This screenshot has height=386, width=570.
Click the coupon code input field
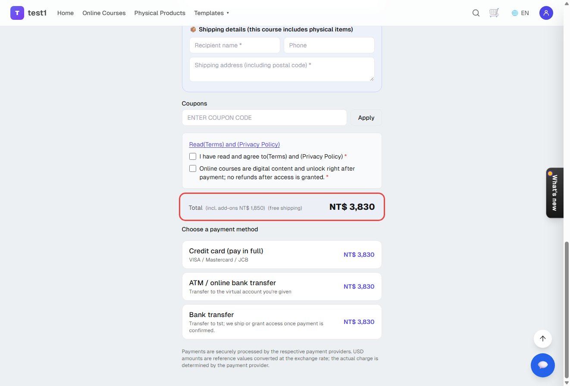264,118
